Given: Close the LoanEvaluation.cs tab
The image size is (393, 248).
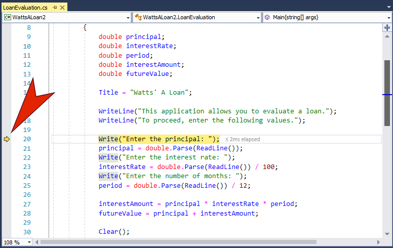Looking at the screenshot, I should point(62,8).
